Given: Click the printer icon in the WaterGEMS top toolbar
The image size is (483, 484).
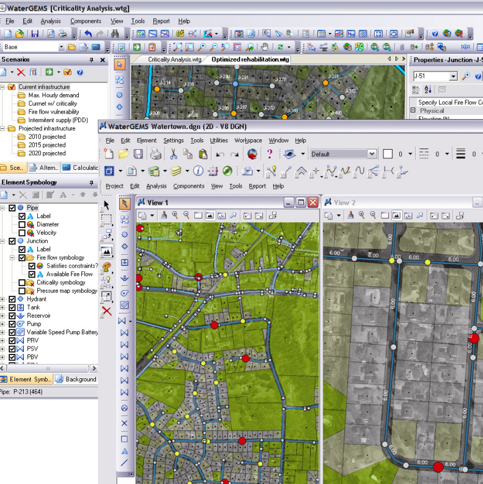Looking at the screenshot, I should 63,34.
